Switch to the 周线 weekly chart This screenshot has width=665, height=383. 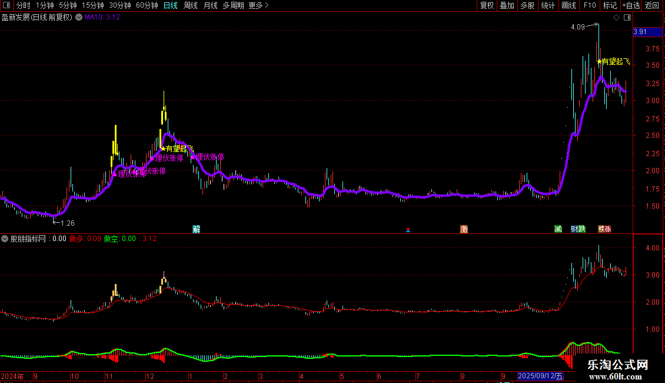(x=191, y=5)
